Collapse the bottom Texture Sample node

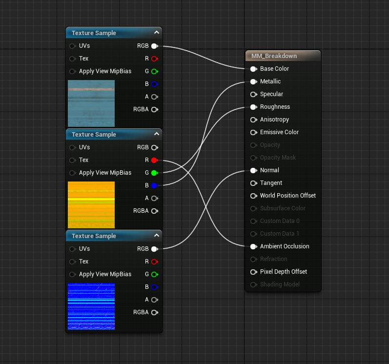[x=157, y=235]
